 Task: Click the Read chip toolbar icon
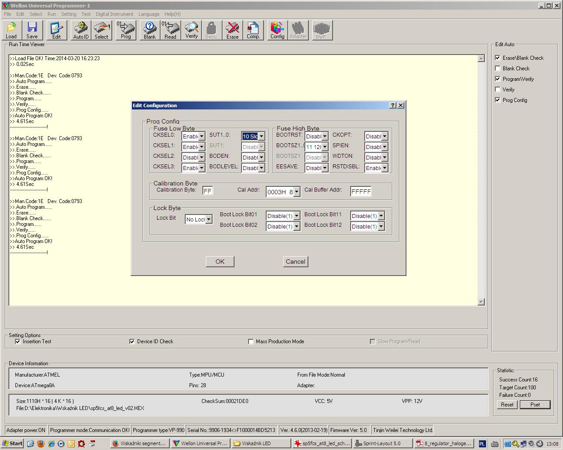point(170,30)
